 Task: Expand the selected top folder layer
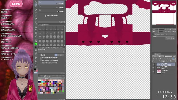click(157, 64)
